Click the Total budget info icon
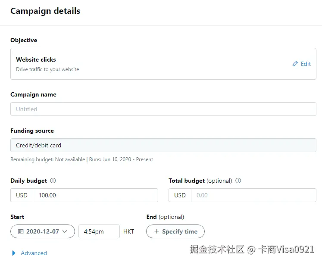The width and height of the screenshot is (322, 262). tap(238, 181)
